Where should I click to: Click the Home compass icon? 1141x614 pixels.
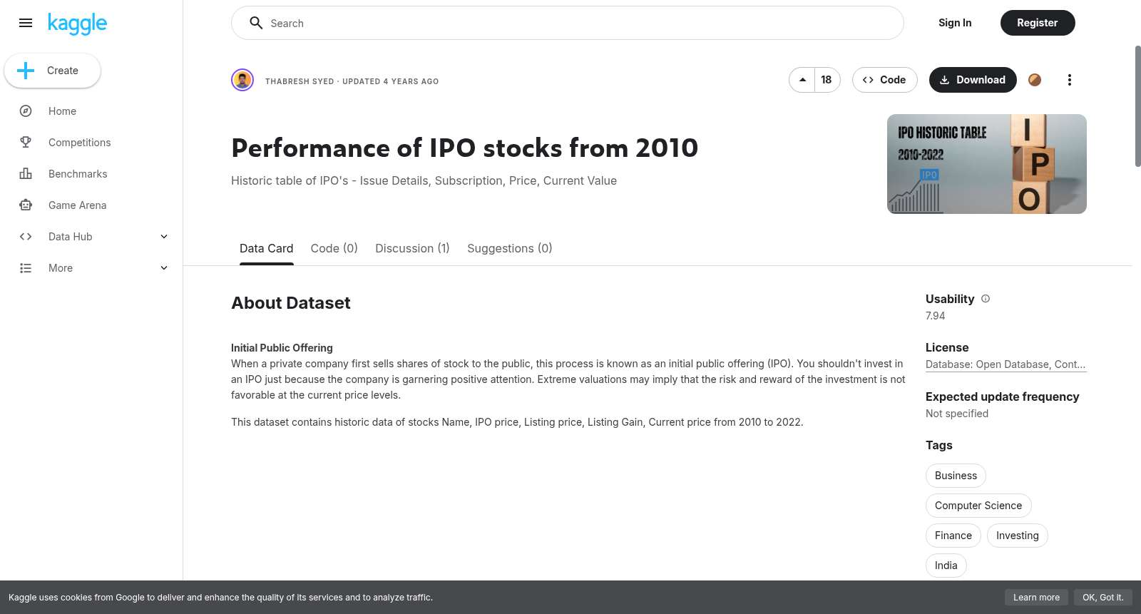click(26, 111)
